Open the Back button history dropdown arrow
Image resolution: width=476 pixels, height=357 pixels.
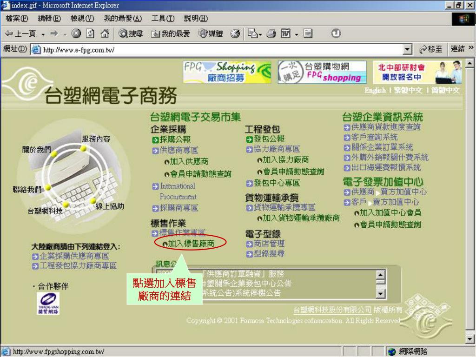(43, 34)
